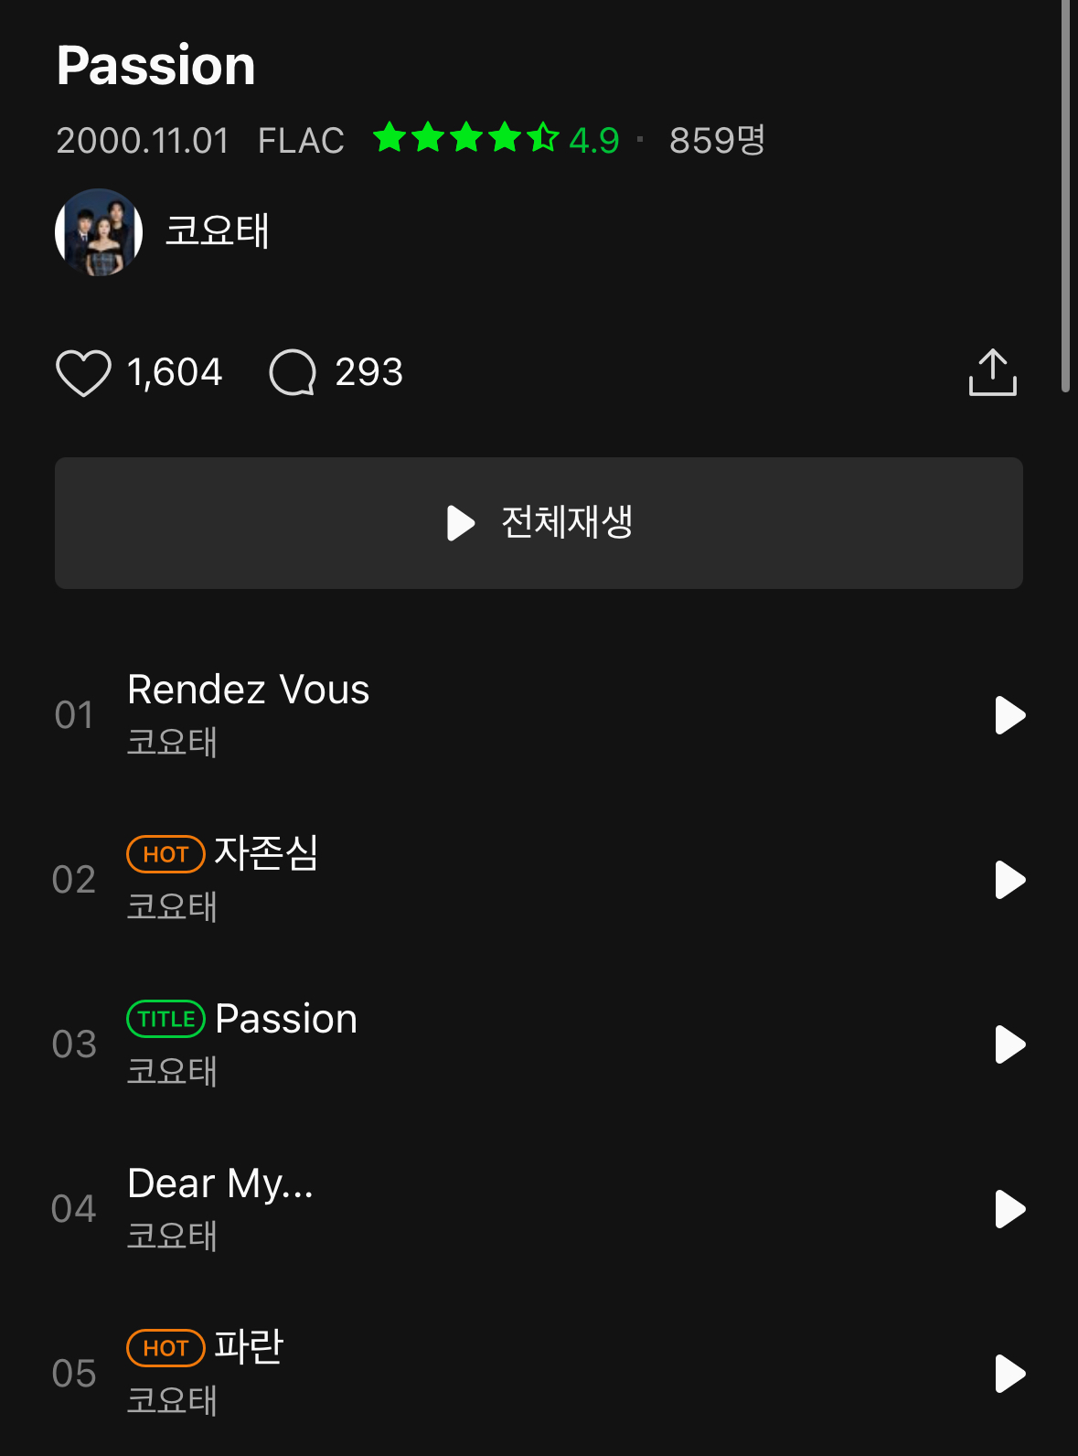Viewport: 1078px width, 1456px height.
Task: Play track 05 파란 arrow icon
Action: (1009, 1374)
